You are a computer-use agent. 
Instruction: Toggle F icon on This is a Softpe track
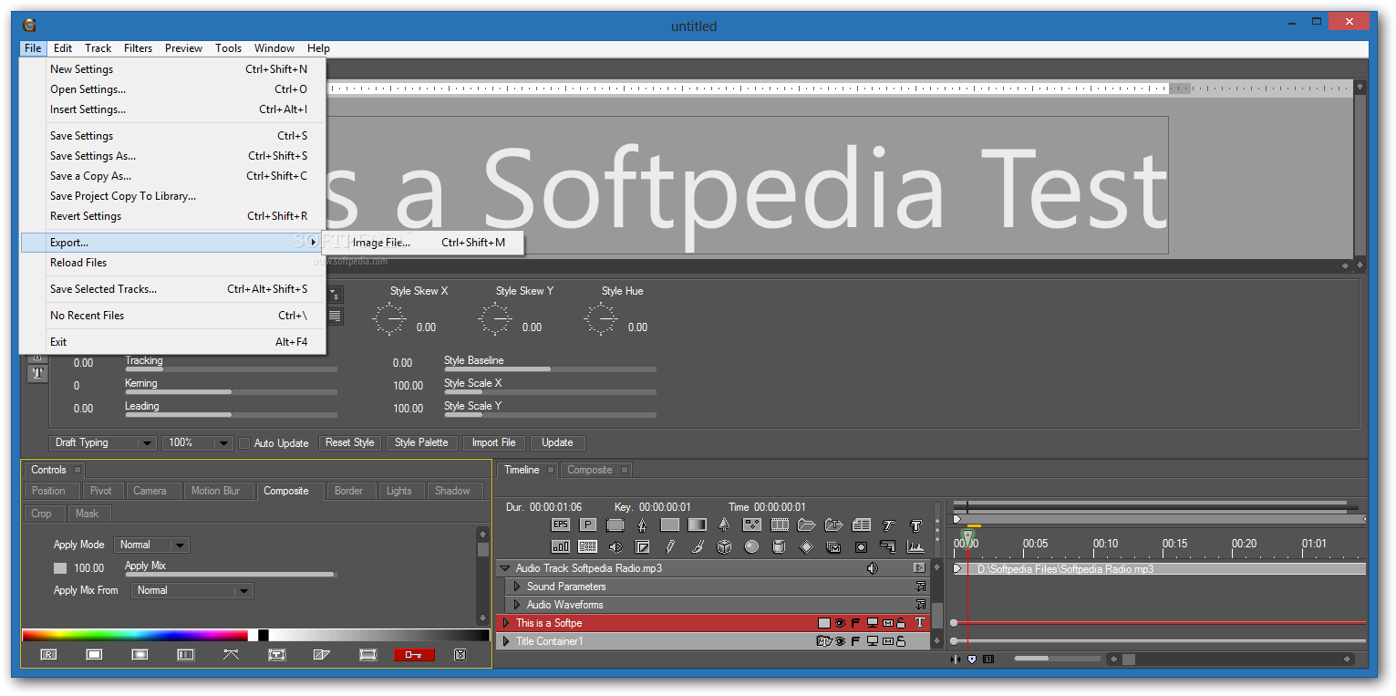coord(855,623)
